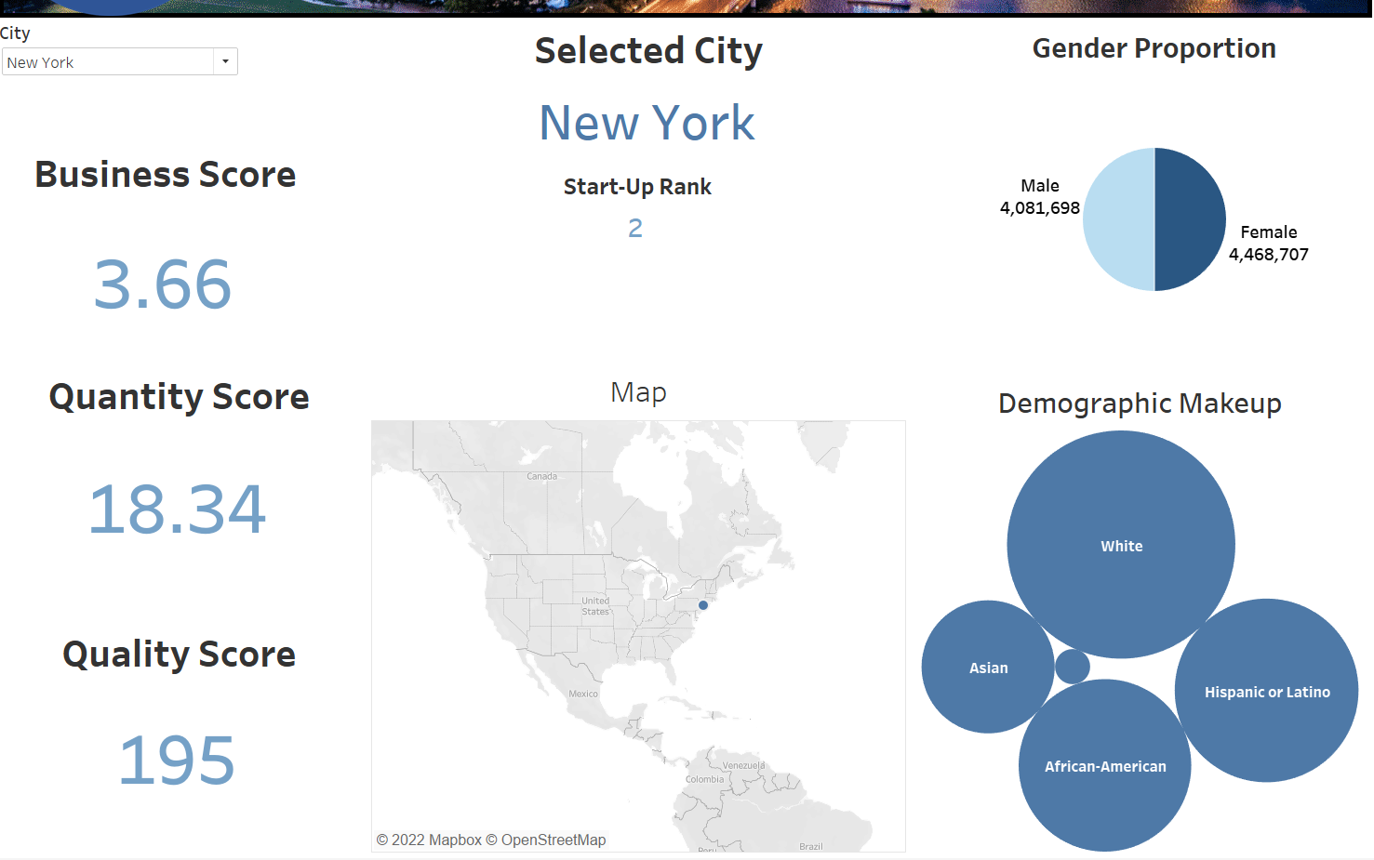Click the New York point on map

tap(703, 605)
